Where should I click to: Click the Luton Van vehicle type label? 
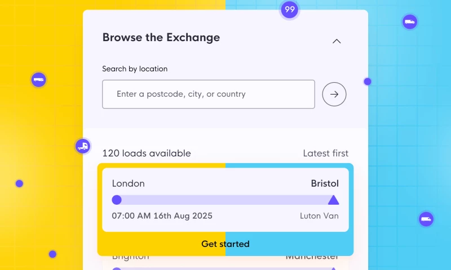319,215
